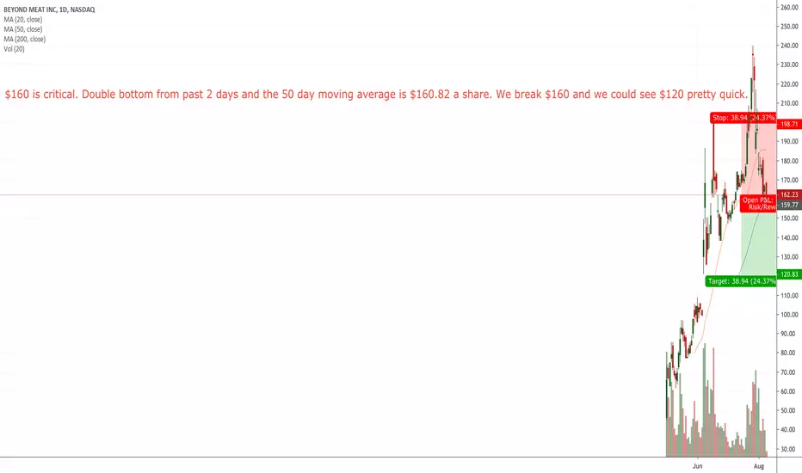
Task: Click the 100.00 level on price scale
Action: pyautogui.click(x=789, y=315)
